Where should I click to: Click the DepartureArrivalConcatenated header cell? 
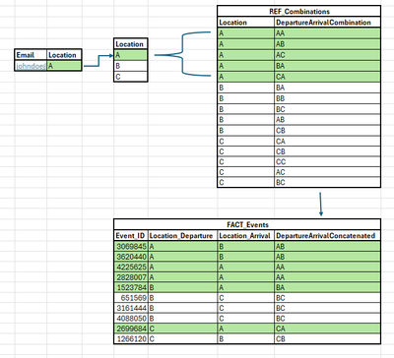327,236
